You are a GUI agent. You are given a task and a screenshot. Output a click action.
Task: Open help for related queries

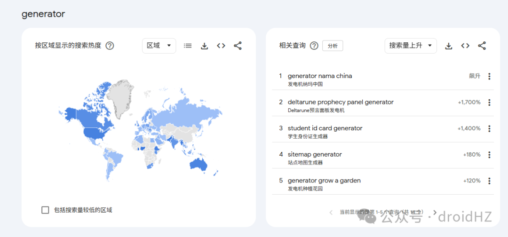click(314, 46)
